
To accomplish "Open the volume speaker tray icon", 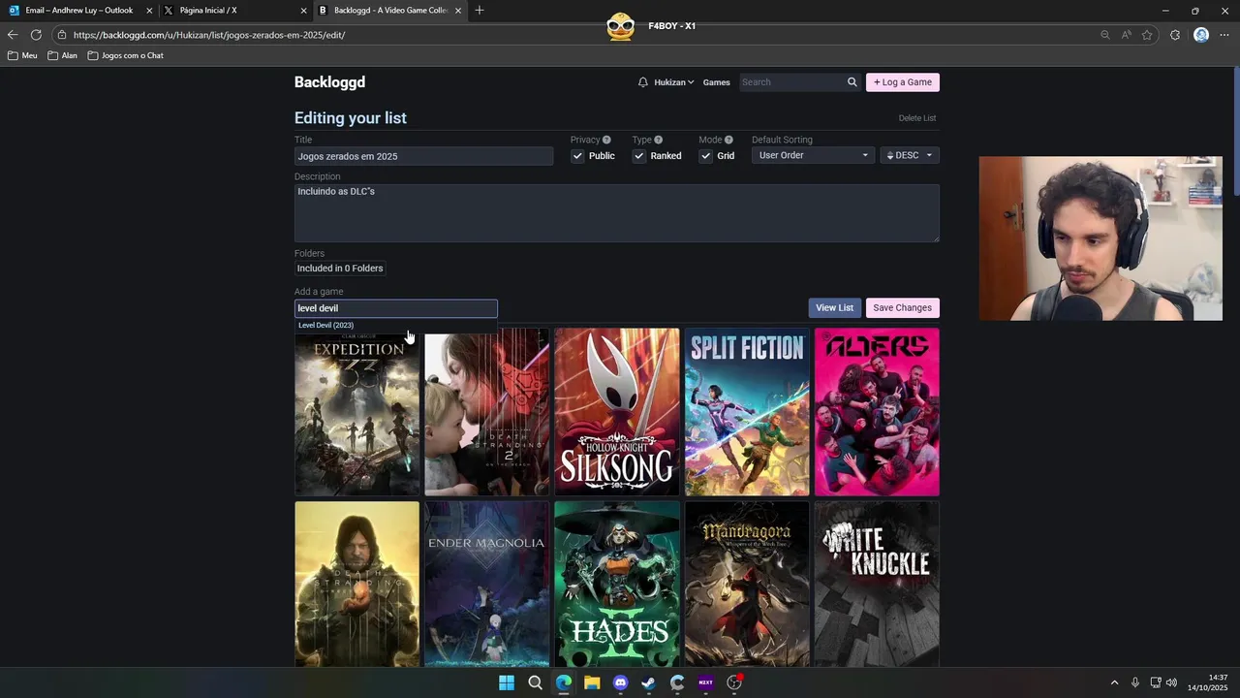I will (1171, 682).
